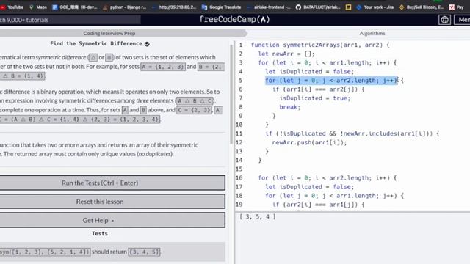Viewport: 470px width, 264px height.
Task: Click line 6 'if (arr1[i] === arr2[j])'
Action: pos(318,89)
